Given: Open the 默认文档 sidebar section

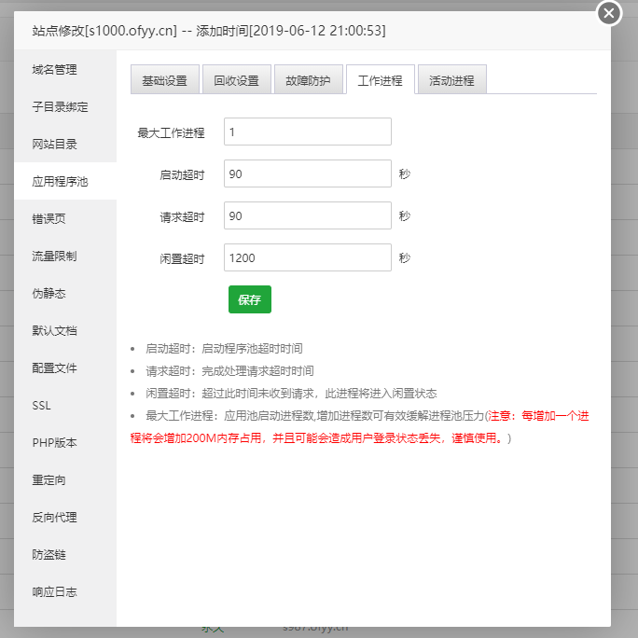Looking at the screenshot, I should 65,331.
